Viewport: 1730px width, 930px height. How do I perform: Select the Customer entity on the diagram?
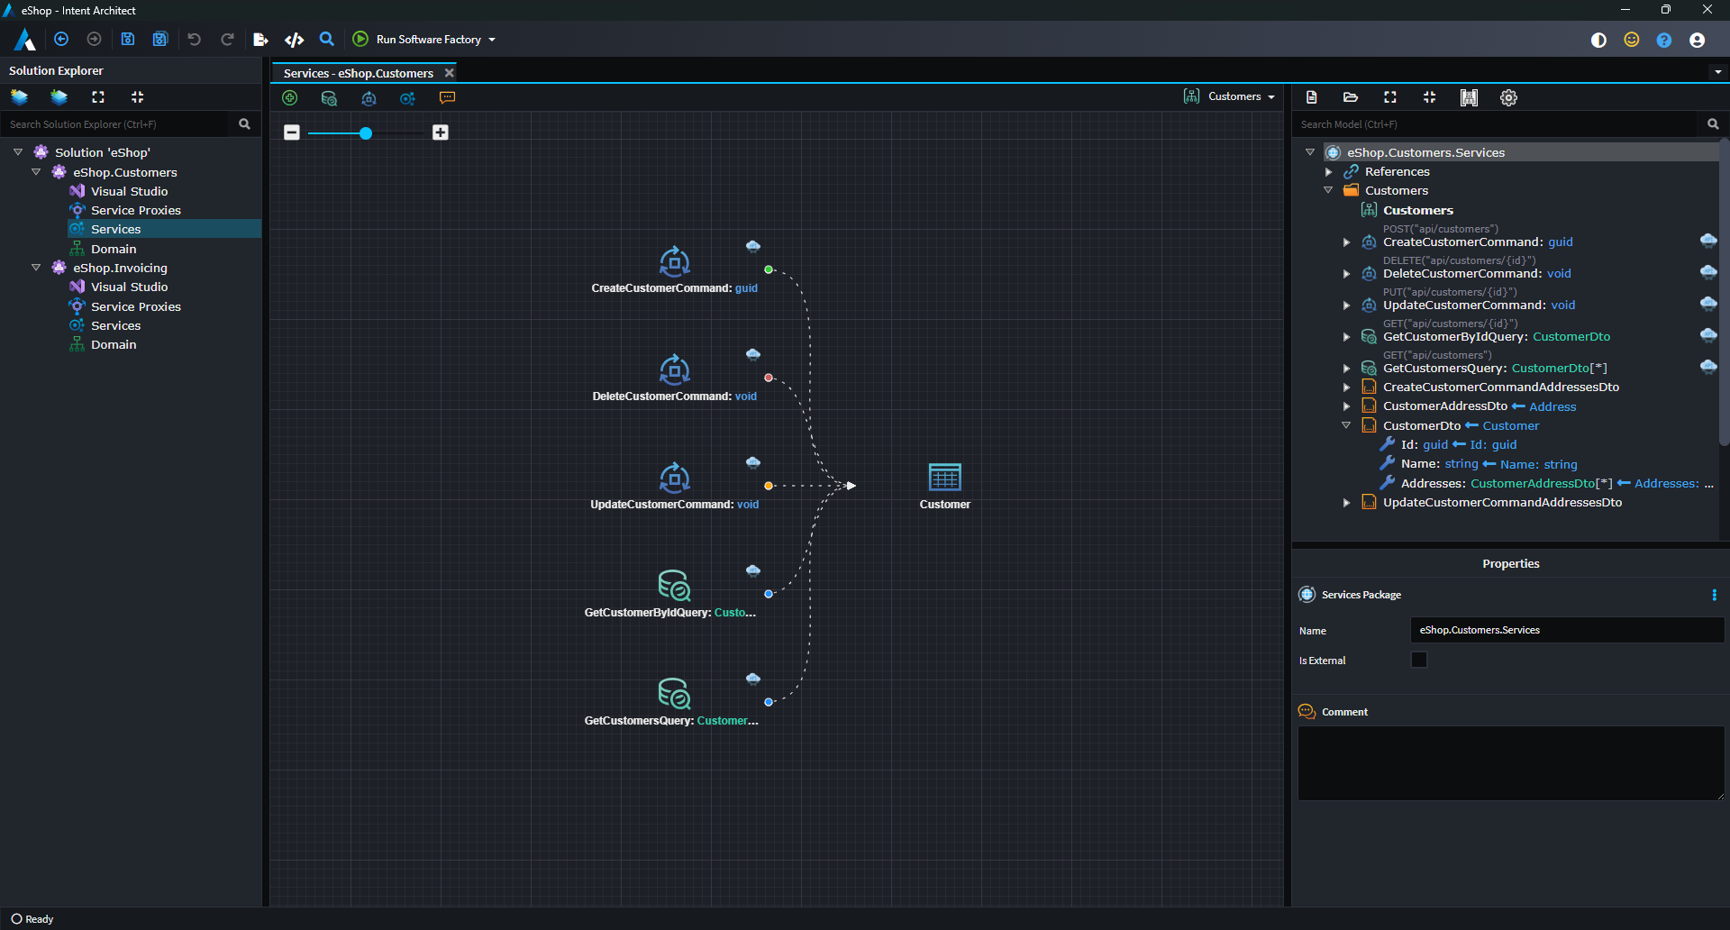pyautogui.click(x=944, y=486)
